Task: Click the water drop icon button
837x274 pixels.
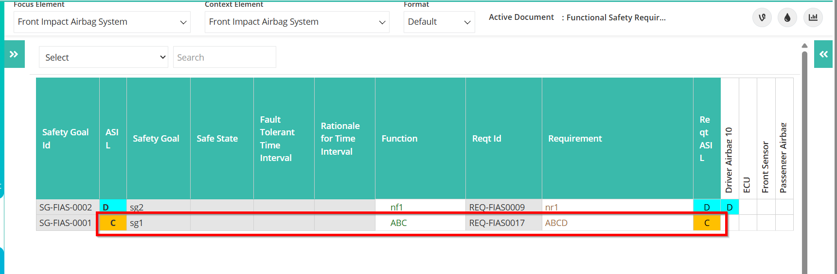Action: [787, 18]
